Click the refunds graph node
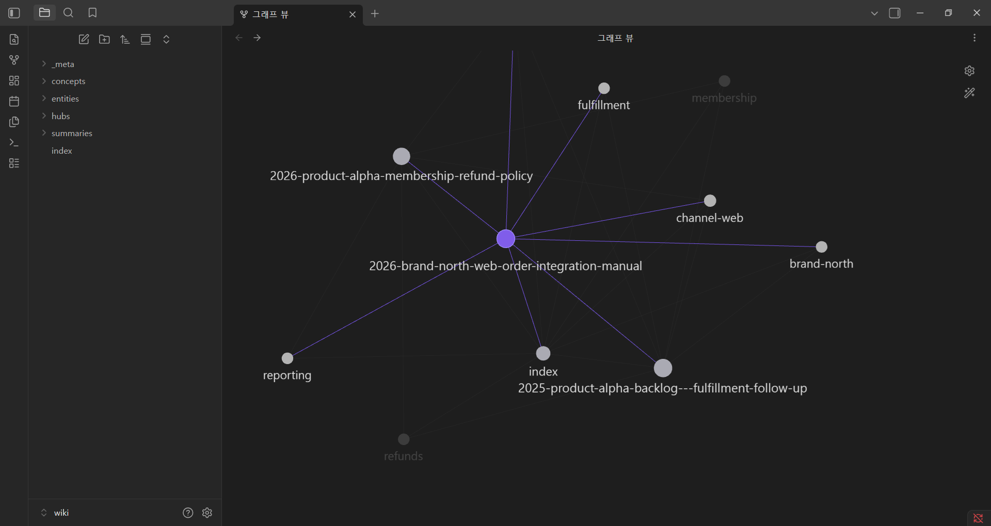The height and width of the screenshot is (526, 991). pyautogui.click(x=404, y=439)
